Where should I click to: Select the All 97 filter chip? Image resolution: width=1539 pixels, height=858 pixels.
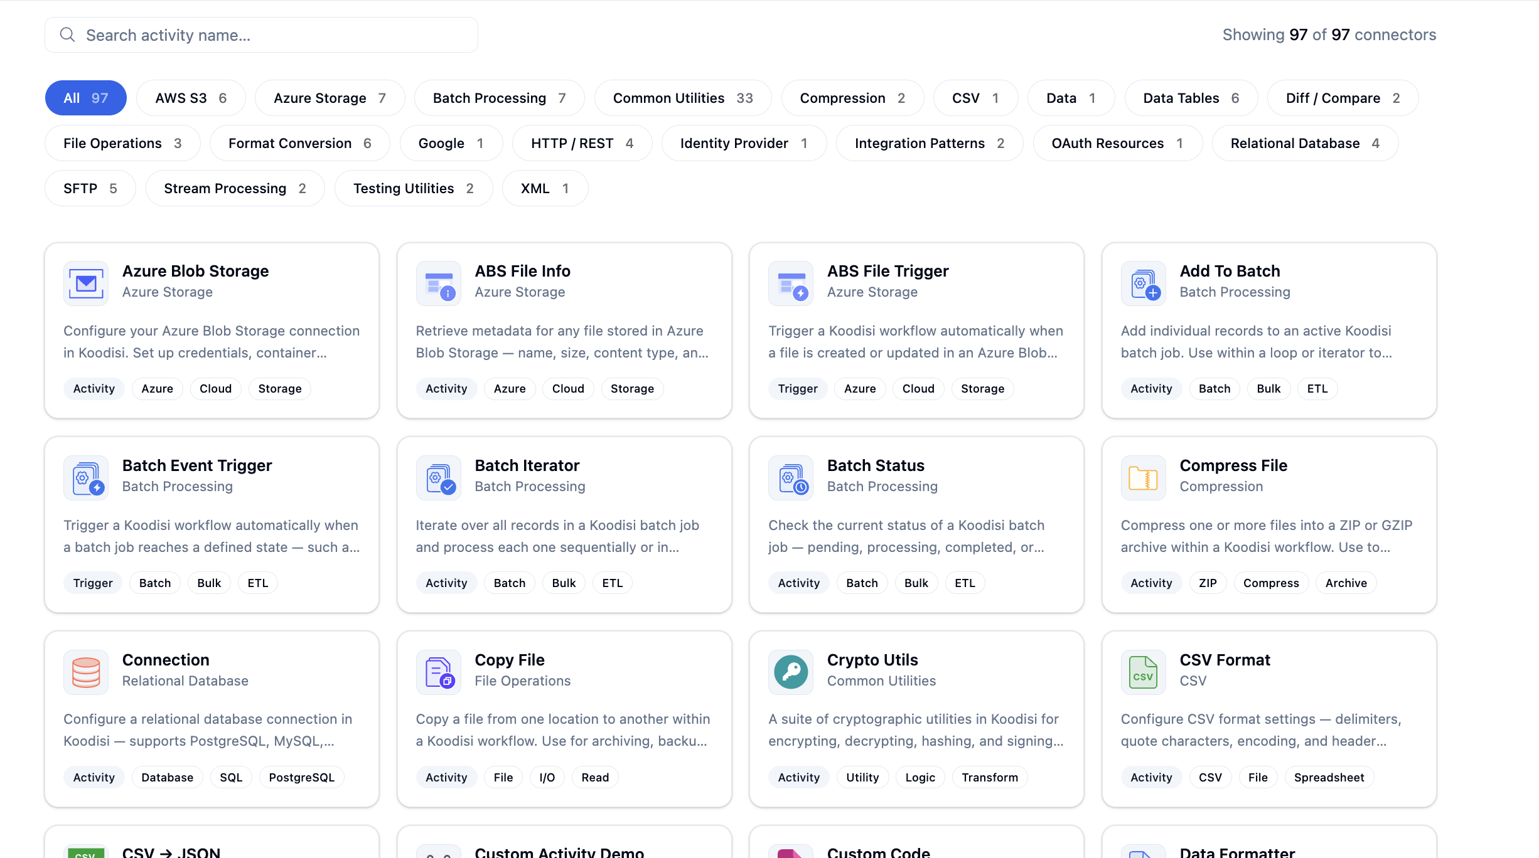point(85,98)
